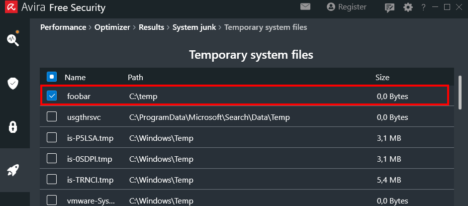Screen dimensions: 468x206
Task: Go to Performance in the breadcrumb
Action: (63, 27)
